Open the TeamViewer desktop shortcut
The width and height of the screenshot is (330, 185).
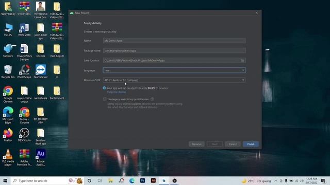click(x=41, y=71)
